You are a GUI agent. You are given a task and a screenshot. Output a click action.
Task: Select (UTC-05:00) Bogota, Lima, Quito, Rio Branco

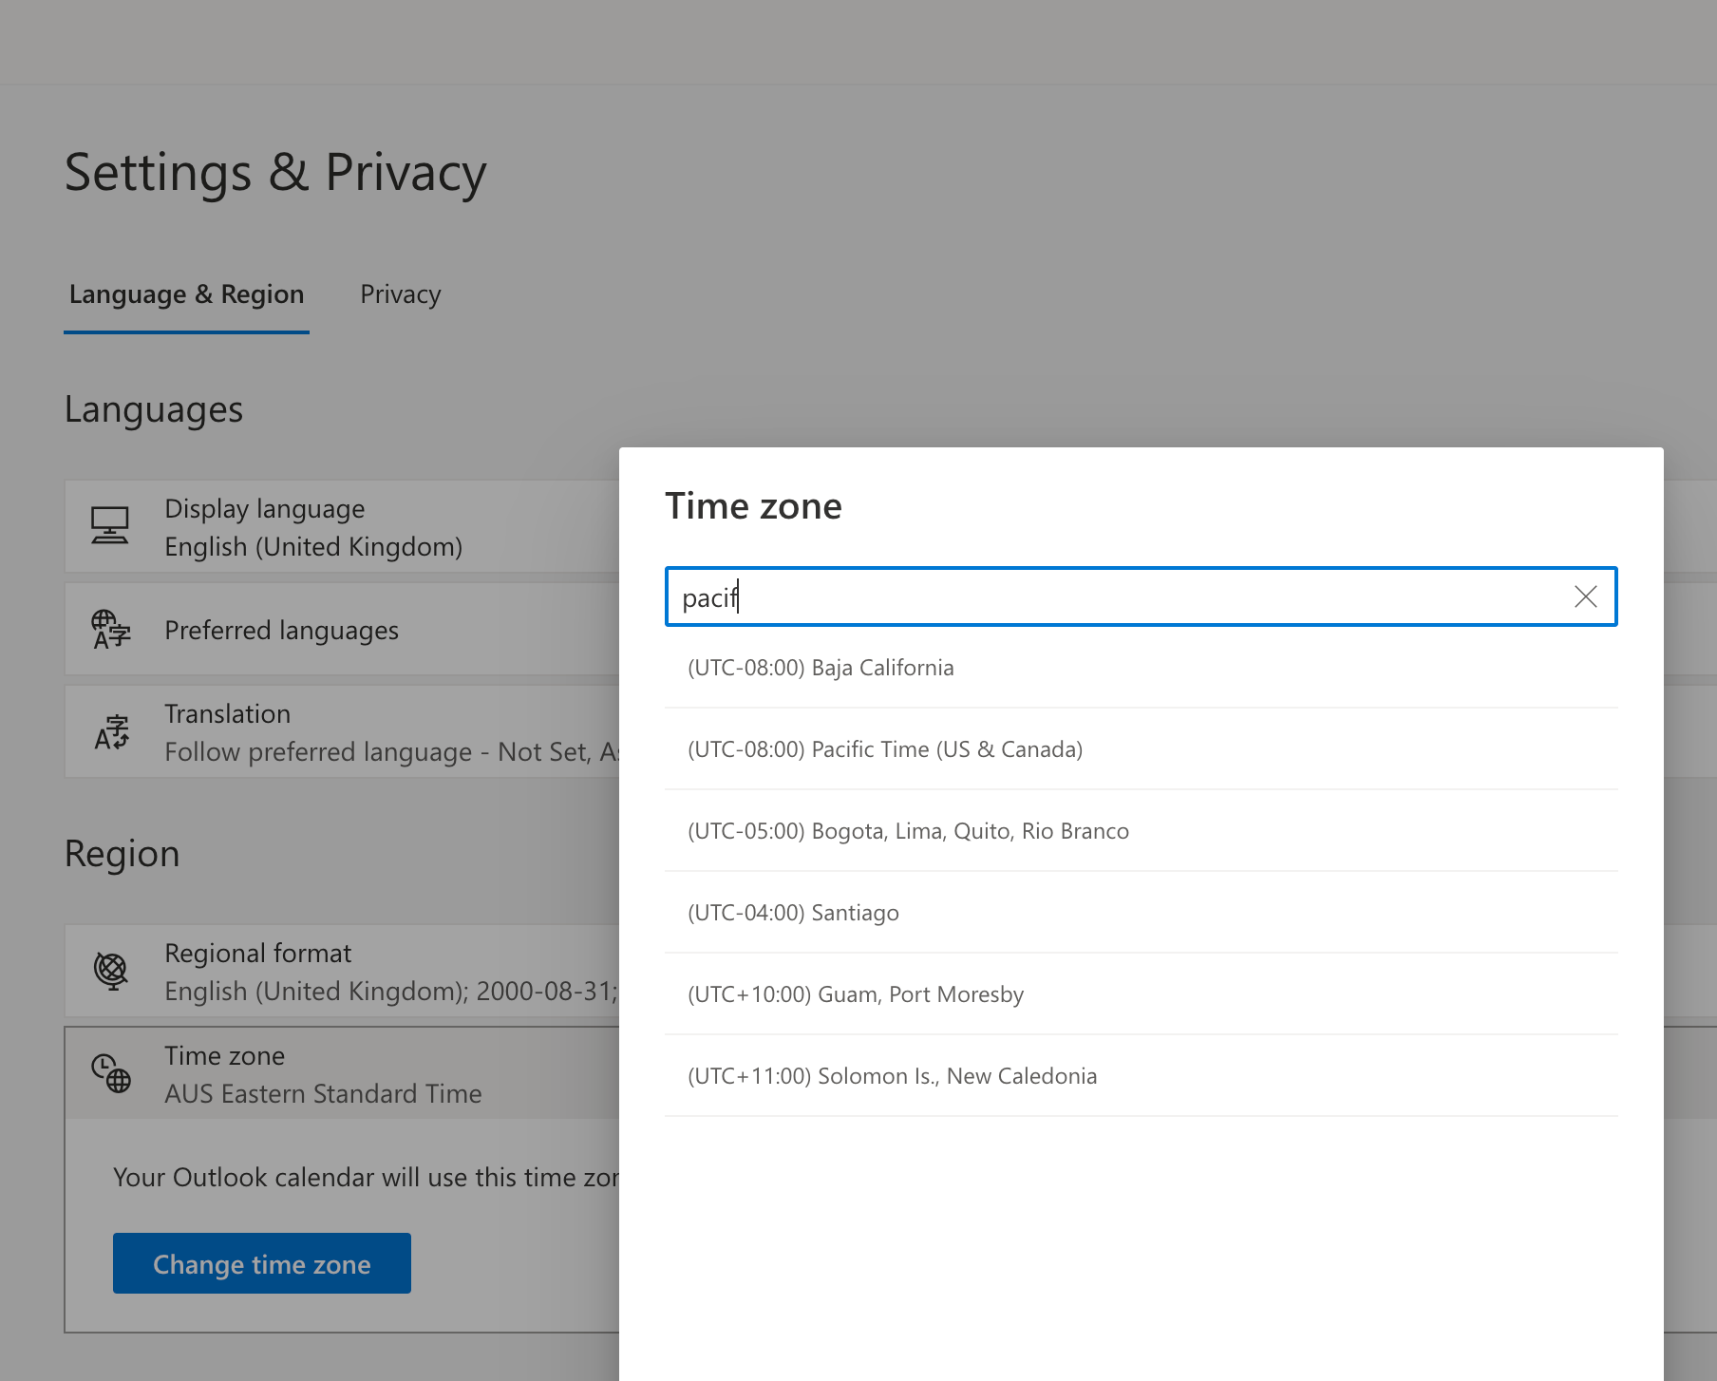908,830
